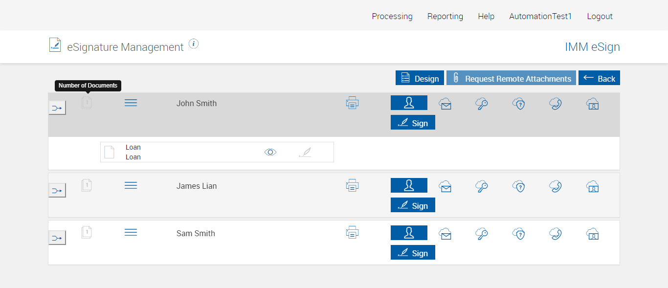Click the cloud email icon for John Smith

445,104
